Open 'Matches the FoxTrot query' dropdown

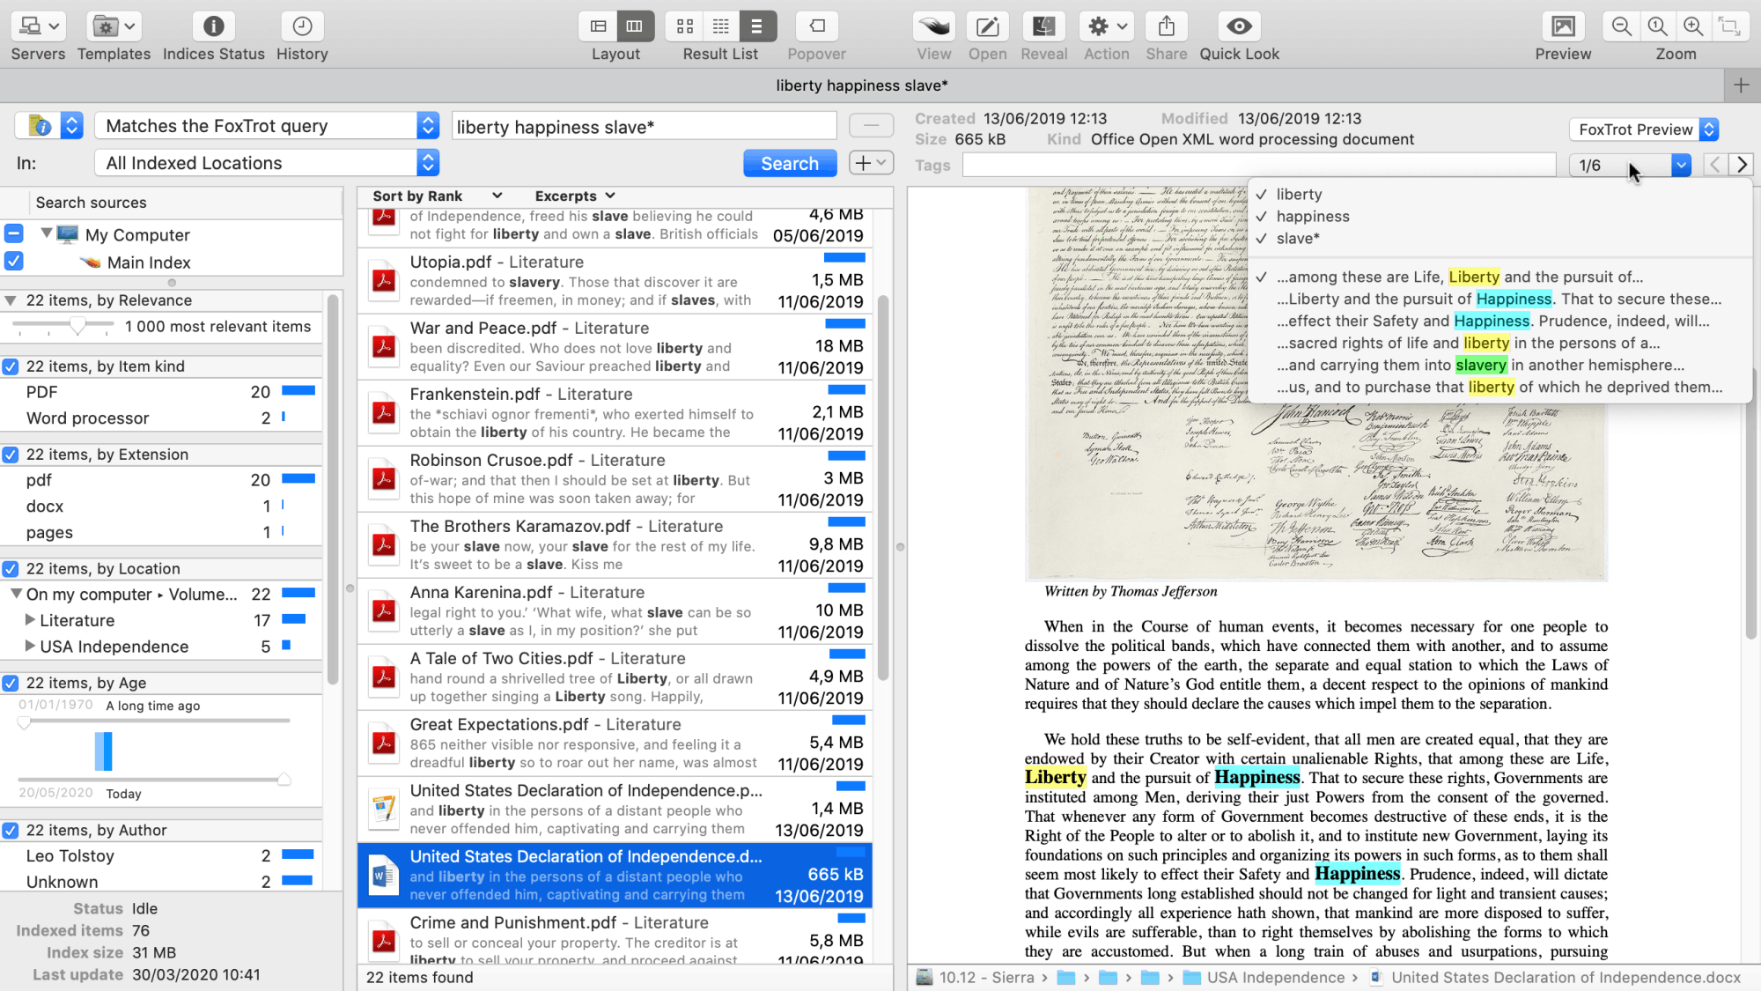click(x=266, y=126)
